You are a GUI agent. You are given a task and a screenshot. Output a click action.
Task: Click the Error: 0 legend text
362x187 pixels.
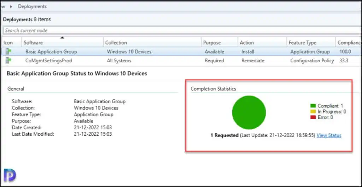(325, 117)
